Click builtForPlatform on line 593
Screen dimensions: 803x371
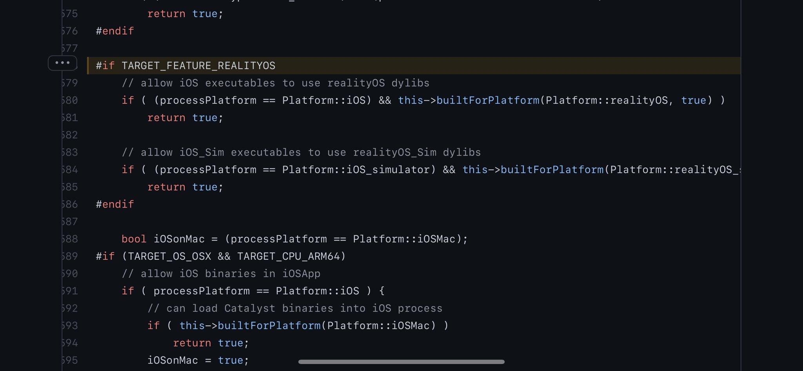[269, 326]
